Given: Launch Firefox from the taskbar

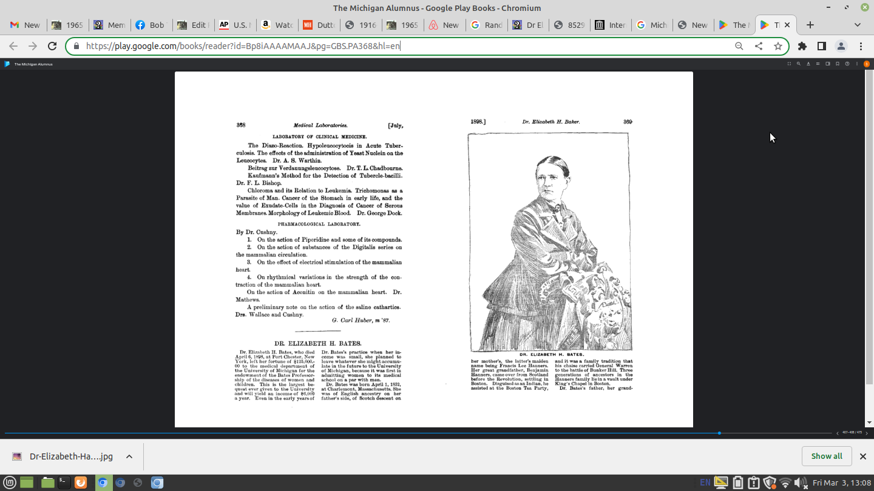Looking at the screenshot, I should 80,483.
